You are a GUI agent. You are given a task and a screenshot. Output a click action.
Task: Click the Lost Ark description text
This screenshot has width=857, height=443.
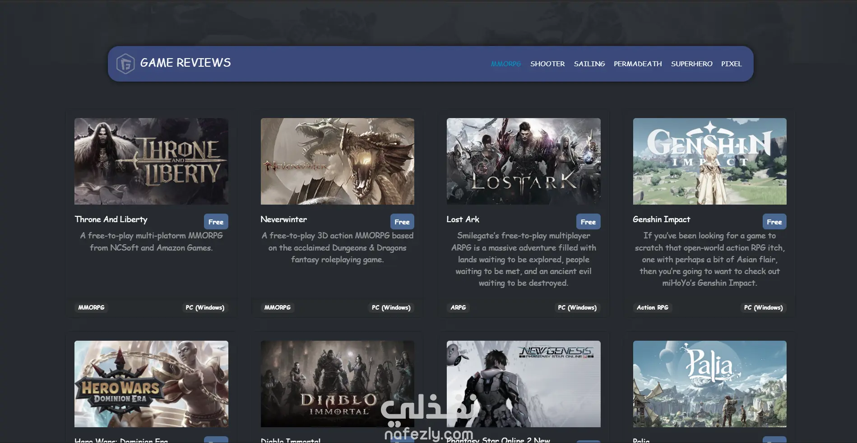click(523, 259)
